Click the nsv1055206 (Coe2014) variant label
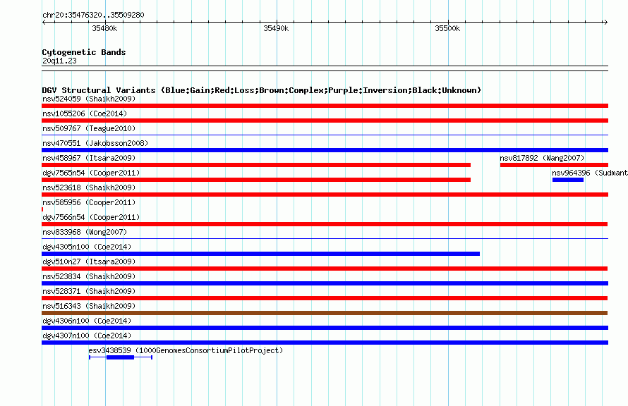 click(85, 113)
